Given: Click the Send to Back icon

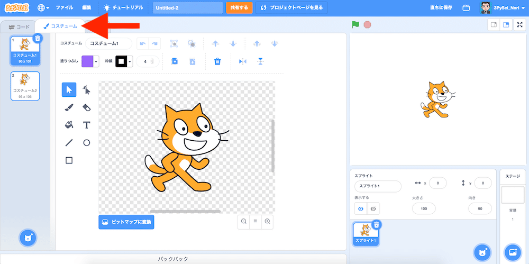Looking at the screenshot, I should pos(275,43).
